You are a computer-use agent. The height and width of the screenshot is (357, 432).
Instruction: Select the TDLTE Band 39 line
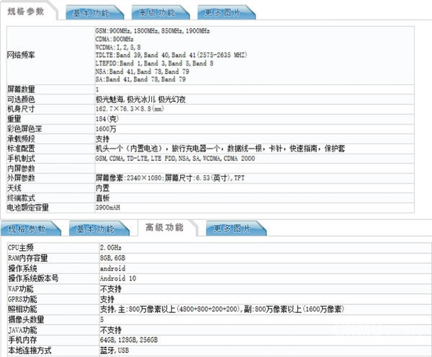[x=171, y=55]
